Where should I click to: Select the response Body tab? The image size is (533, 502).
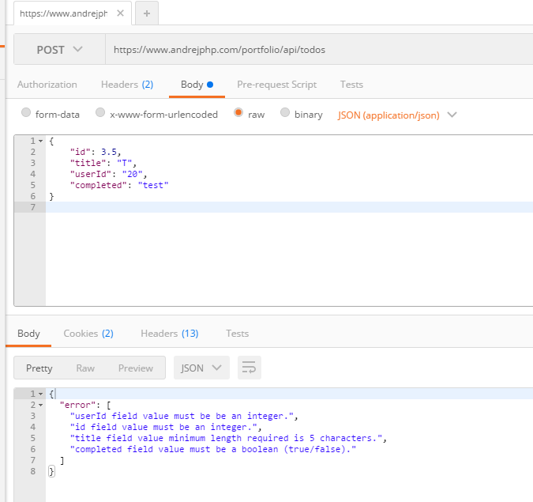coord(28,334)
